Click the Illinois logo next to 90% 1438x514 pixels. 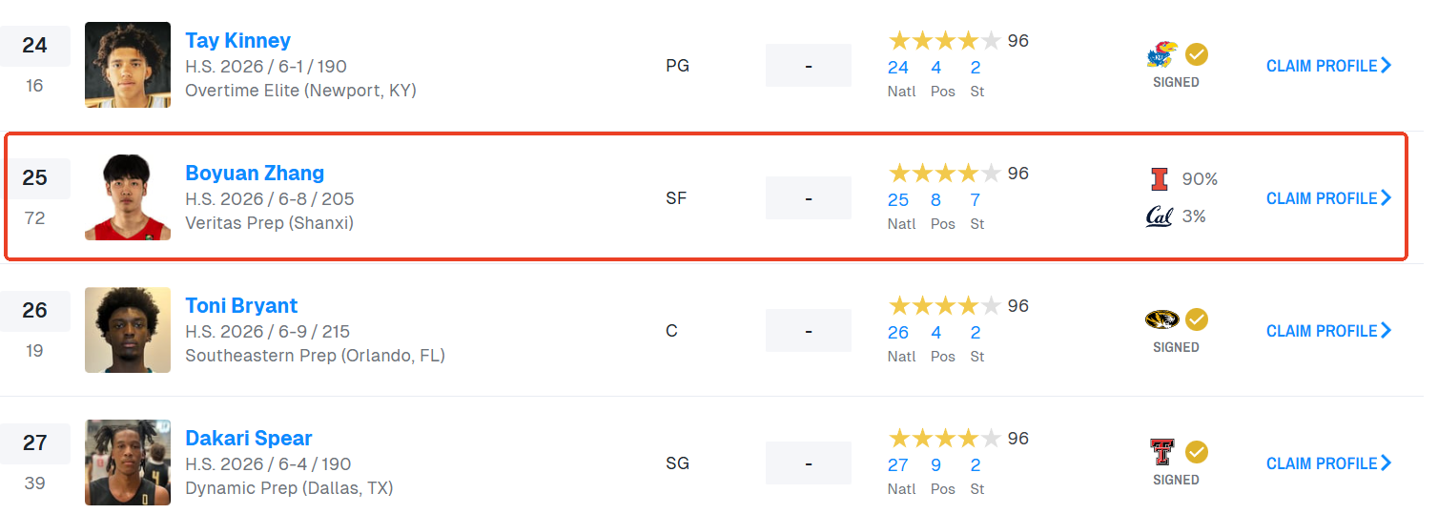pos(1159,179)
